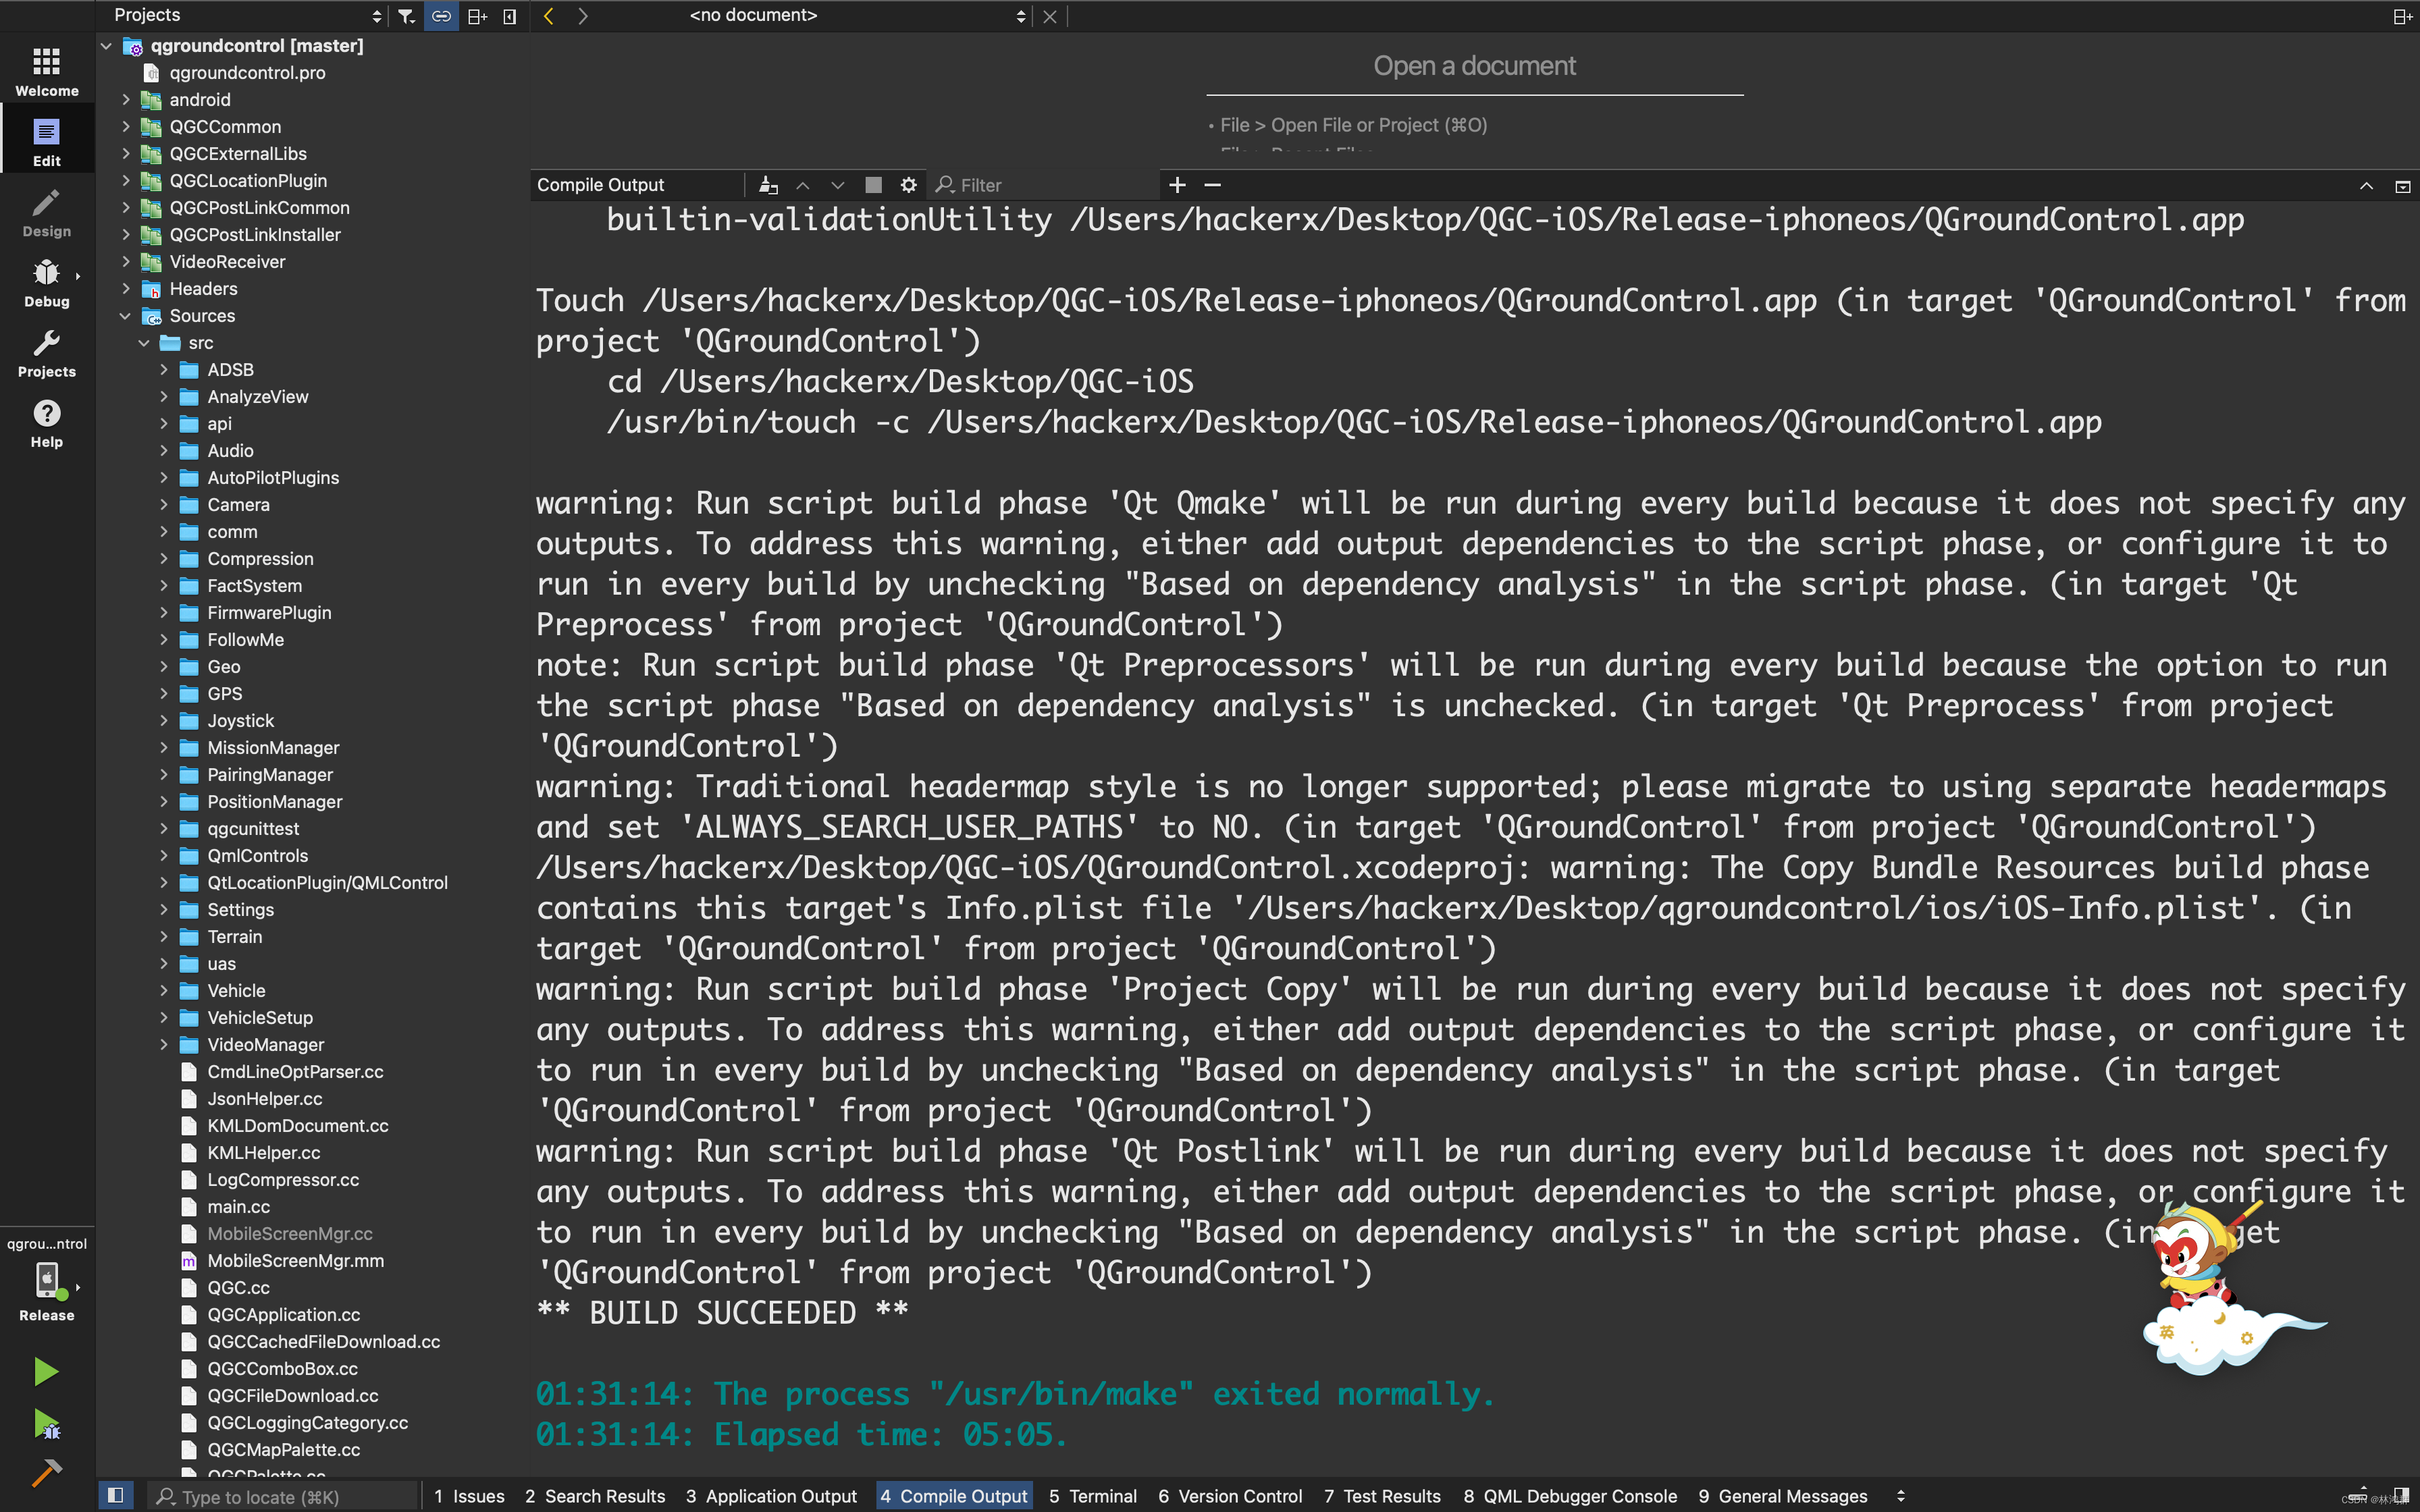Open the Issues pane tab
This screenshot has width=2420, height=1512.
469,1496
